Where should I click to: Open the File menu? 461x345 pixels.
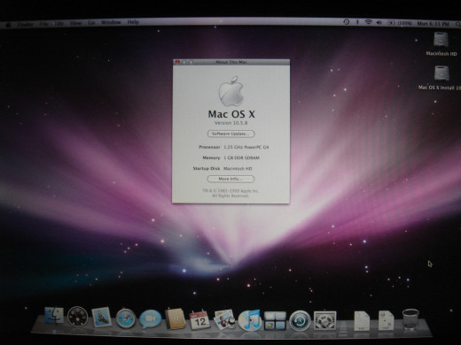click(43, 24)
